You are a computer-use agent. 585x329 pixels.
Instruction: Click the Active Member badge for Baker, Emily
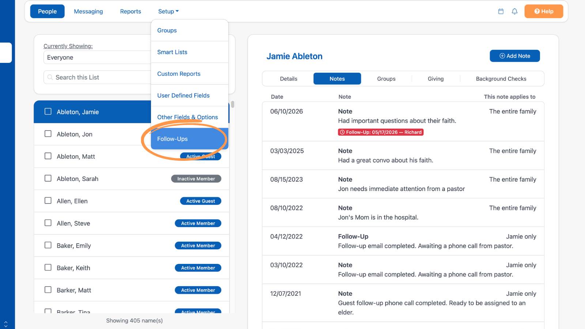coord(198,246)
